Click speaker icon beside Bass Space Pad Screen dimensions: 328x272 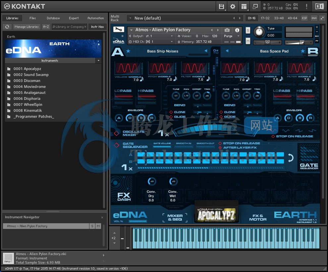pos(227,51)
